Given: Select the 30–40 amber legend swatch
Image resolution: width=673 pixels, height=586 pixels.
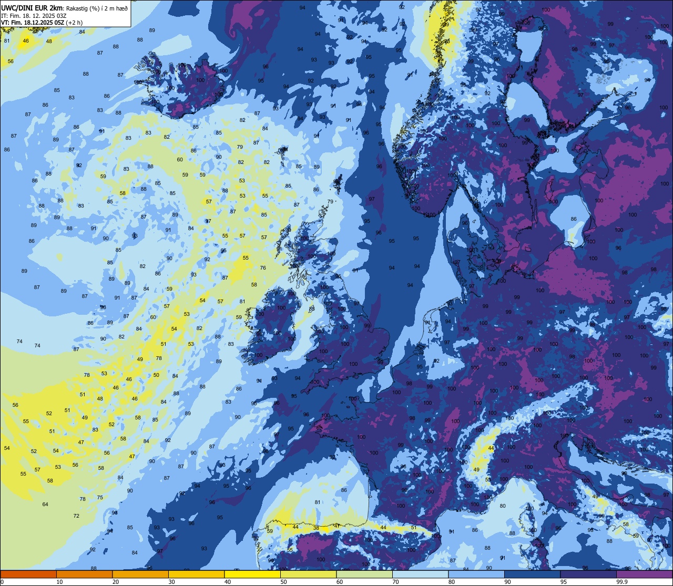Looking at the screenshot, I should pos(196,574).
